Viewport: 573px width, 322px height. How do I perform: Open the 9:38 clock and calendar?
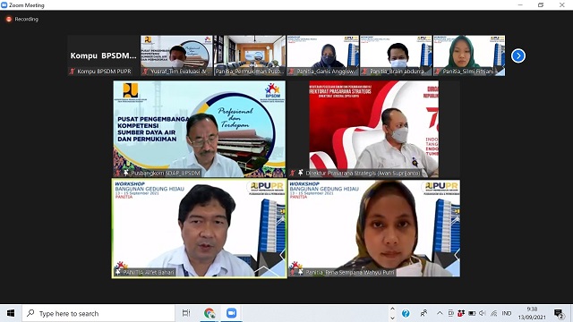point(532,313)
